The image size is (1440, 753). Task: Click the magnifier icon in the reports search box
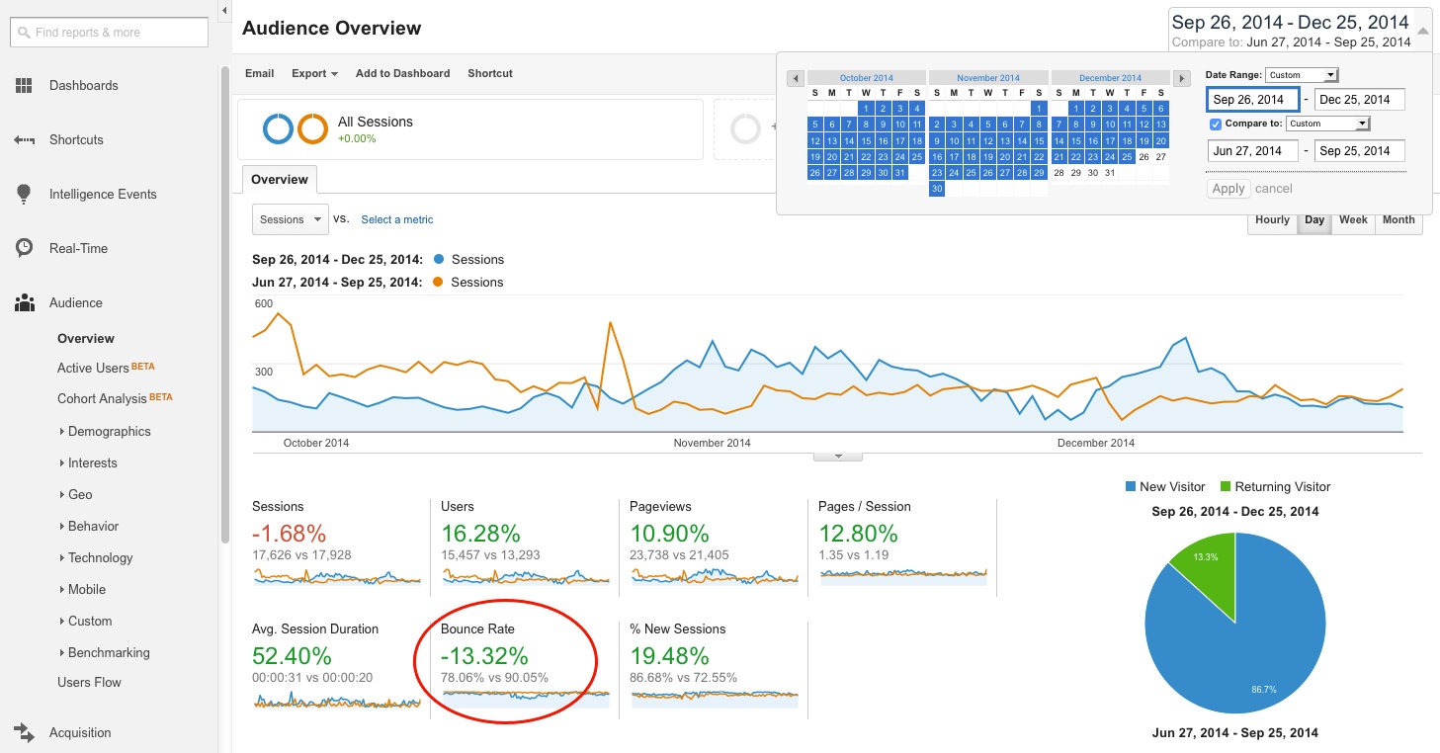click(x=24, y=32)
